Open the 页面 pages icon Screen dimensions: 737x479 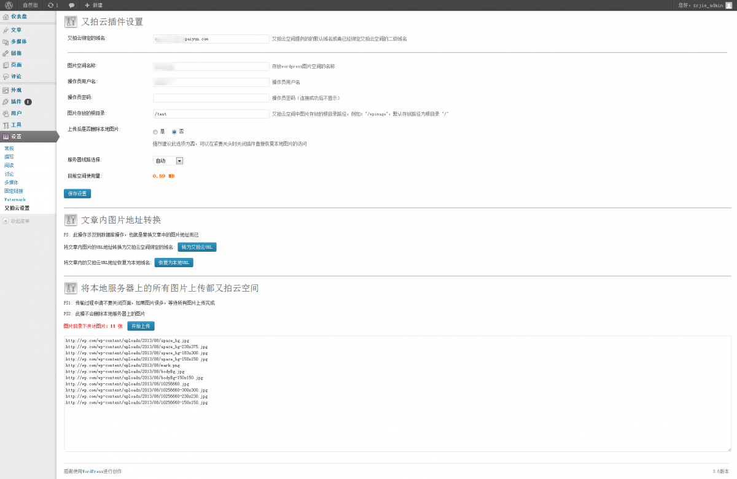(6, 64)
